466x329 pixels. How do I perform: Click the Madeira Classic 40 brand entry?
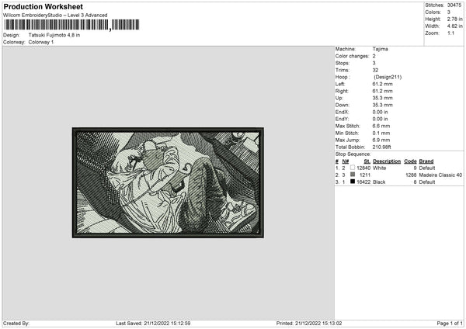coord(440,175)
